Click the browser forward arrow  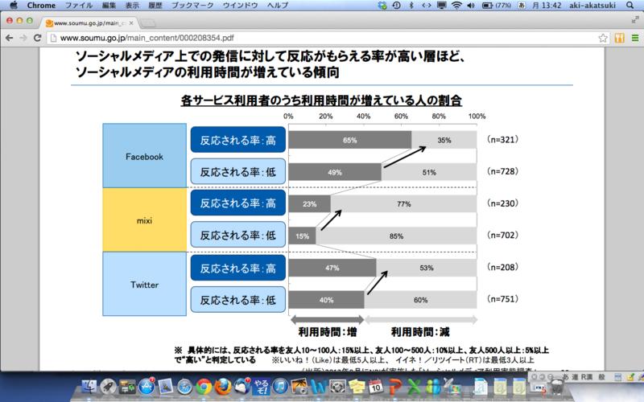coord(23,38)
